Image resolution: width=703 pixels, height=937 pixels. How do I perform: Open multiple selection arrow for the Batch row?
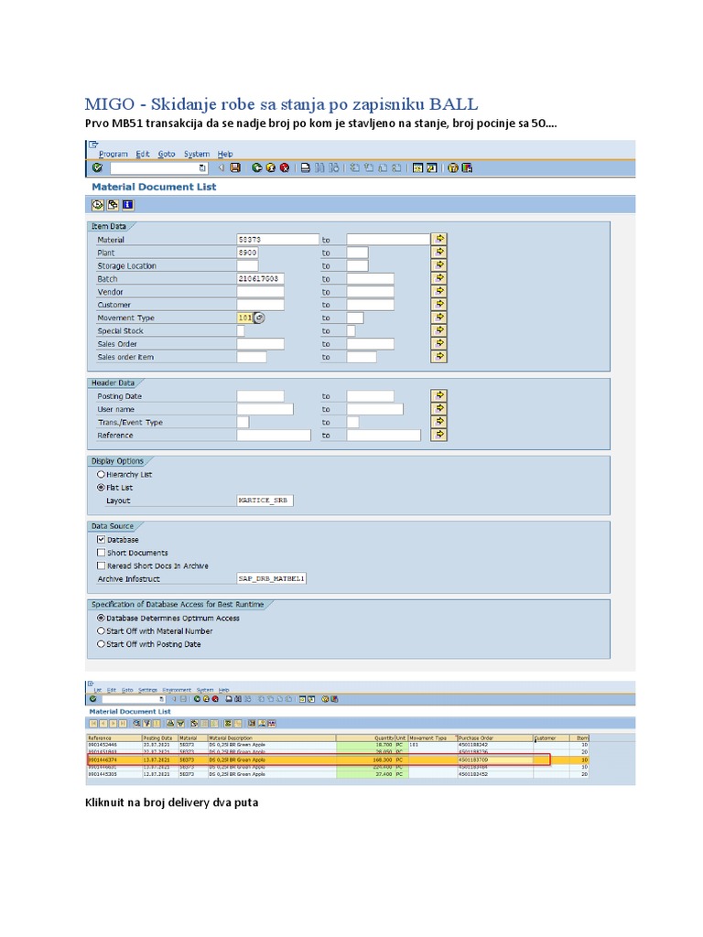tap(439, 278)
